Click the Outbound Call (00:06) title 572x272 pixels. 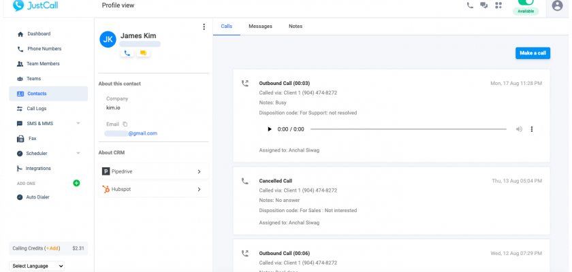(285, 254)
